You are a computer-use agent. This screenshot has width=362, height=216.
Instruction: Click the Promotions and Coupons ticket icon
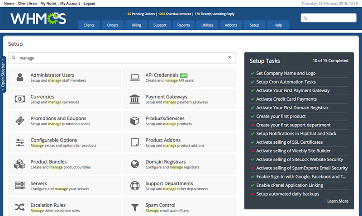[20, 121]
